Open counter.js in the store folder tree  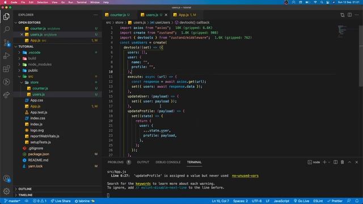pyautogui.click(x=40, y=88)
